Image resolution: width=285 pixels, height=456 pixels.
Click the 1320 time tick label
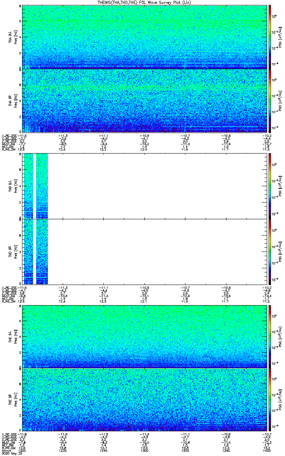click(x=185, y=450)
